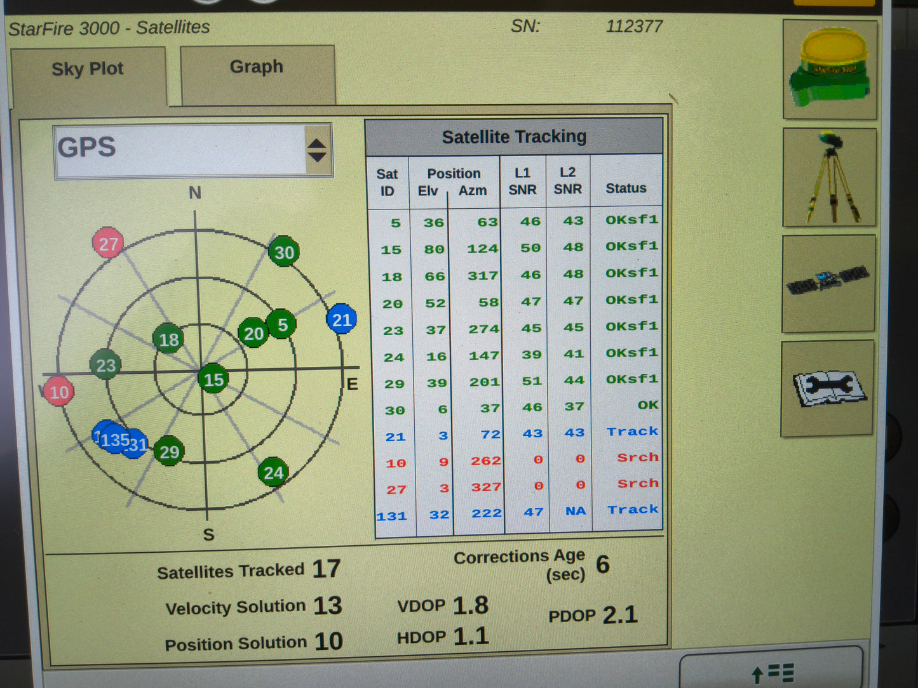Select green satellite 29 marker on sky plot

[169, 451]
